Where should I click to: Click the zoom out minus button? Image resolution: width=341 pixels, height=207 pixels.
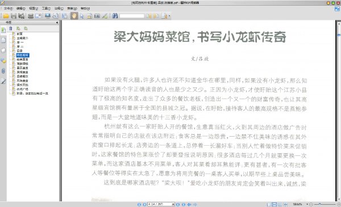[x=311, y=204]
